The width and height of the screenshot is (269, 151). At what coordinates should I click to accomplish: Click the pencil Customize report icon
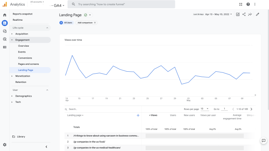tap(257, 14)
